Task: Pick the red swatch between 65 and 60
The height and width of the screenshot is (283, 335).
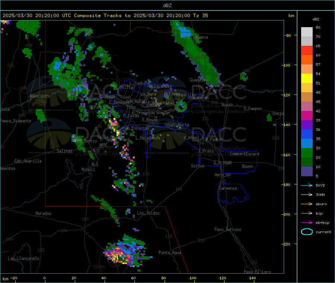Action: click(x=307, y=50)
